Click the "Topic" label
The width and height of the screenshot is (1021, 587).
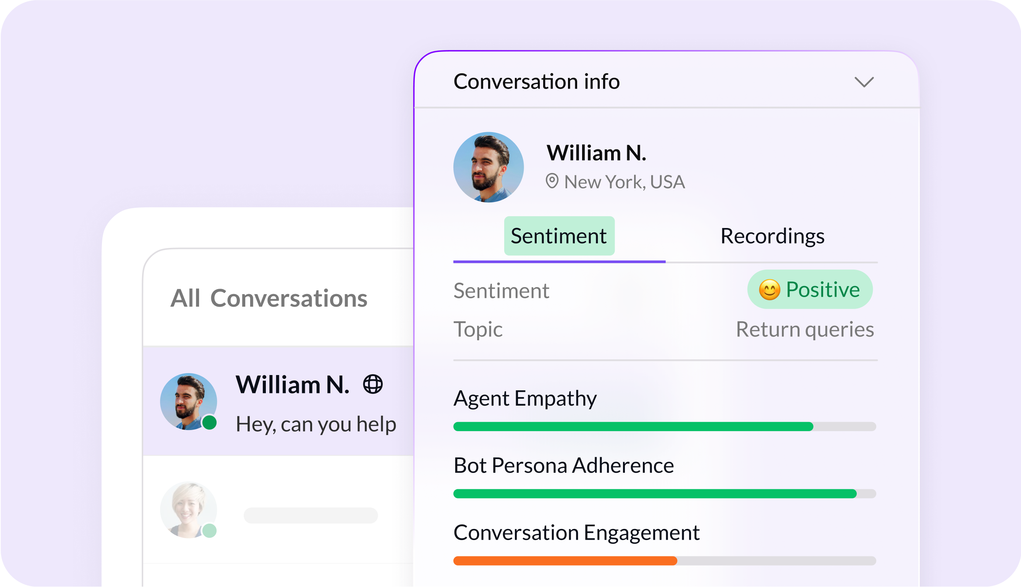477,329
